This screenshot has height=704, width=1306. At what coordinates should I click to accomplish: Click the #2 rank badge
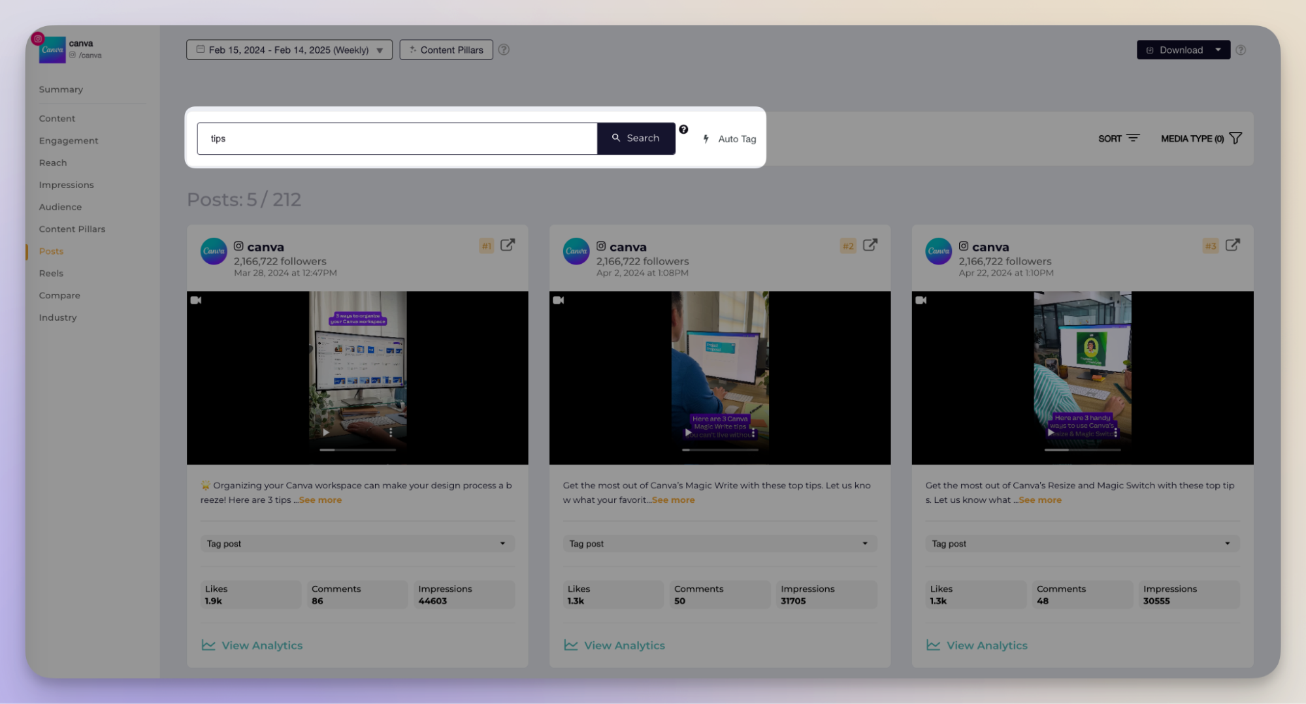(849, 246)
